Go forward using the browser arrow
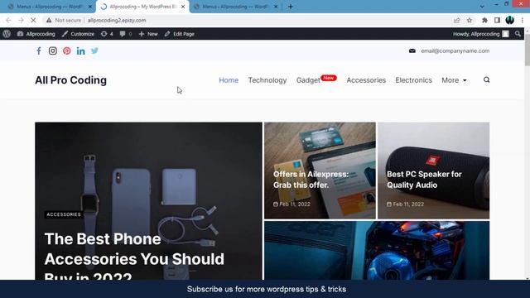Image resolution: width=530 pixels, height=298 pixels. (x=21, y=20)
